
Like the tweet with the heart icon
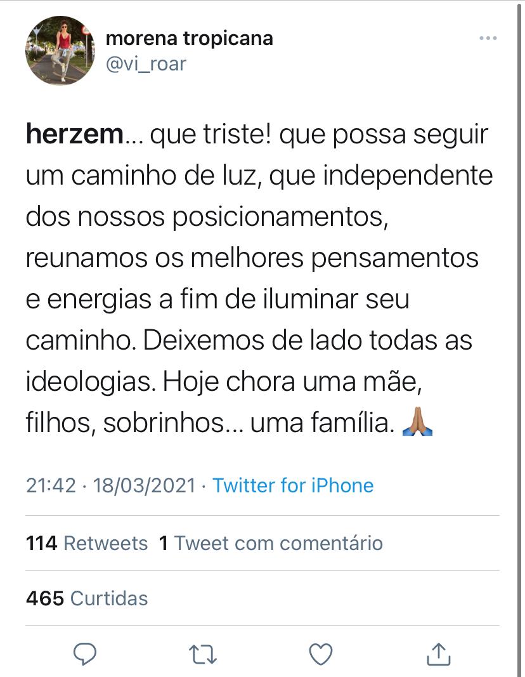tap(321, 654)
